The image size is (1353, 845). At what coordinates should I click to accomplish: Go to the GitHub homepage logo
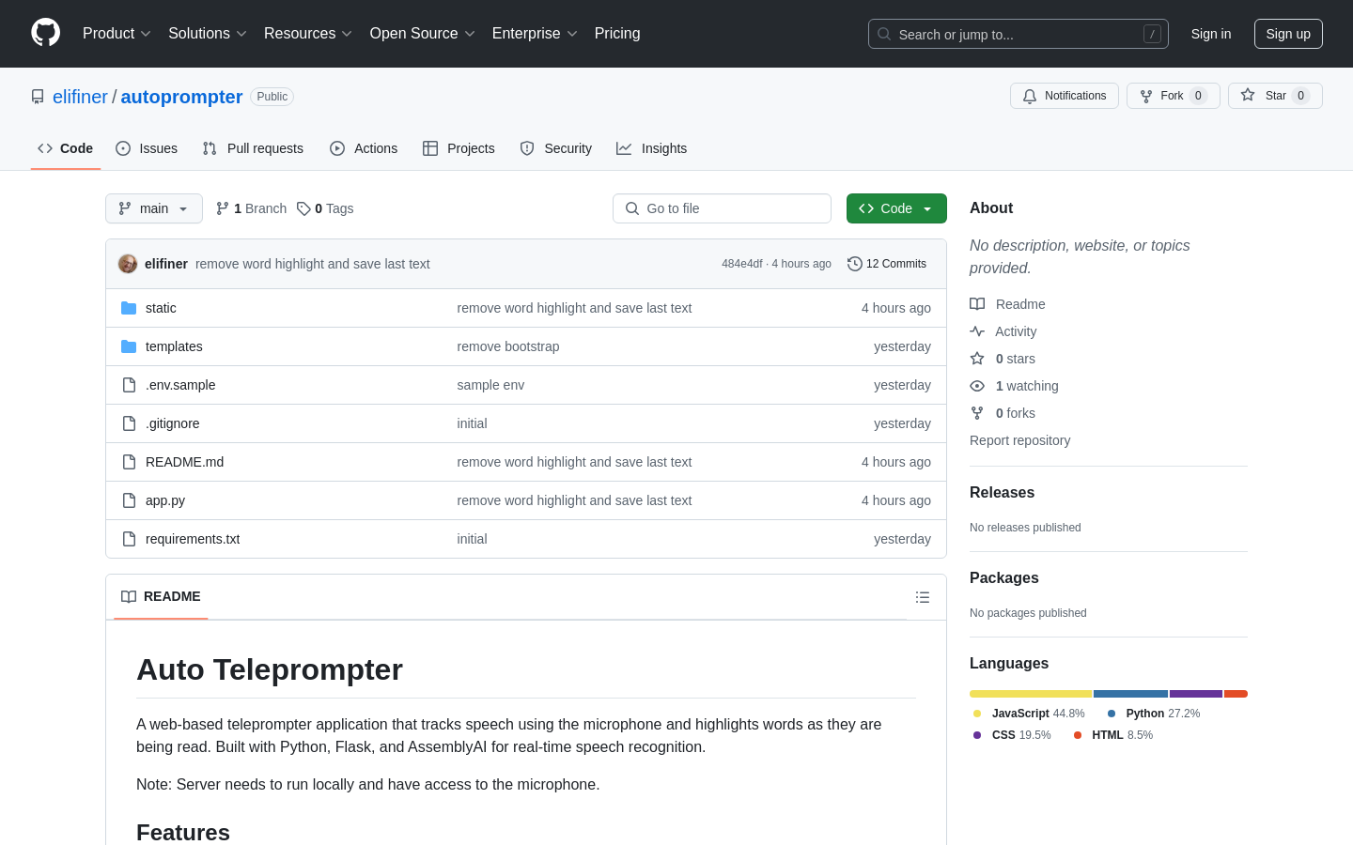45,33
